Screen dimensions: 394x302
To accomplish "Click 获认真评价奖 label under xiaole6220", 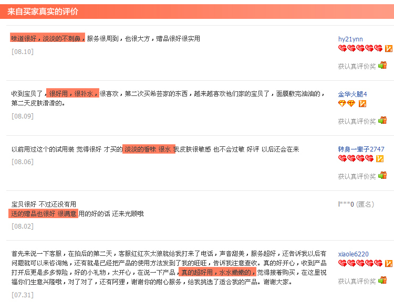I will [357, 281].
